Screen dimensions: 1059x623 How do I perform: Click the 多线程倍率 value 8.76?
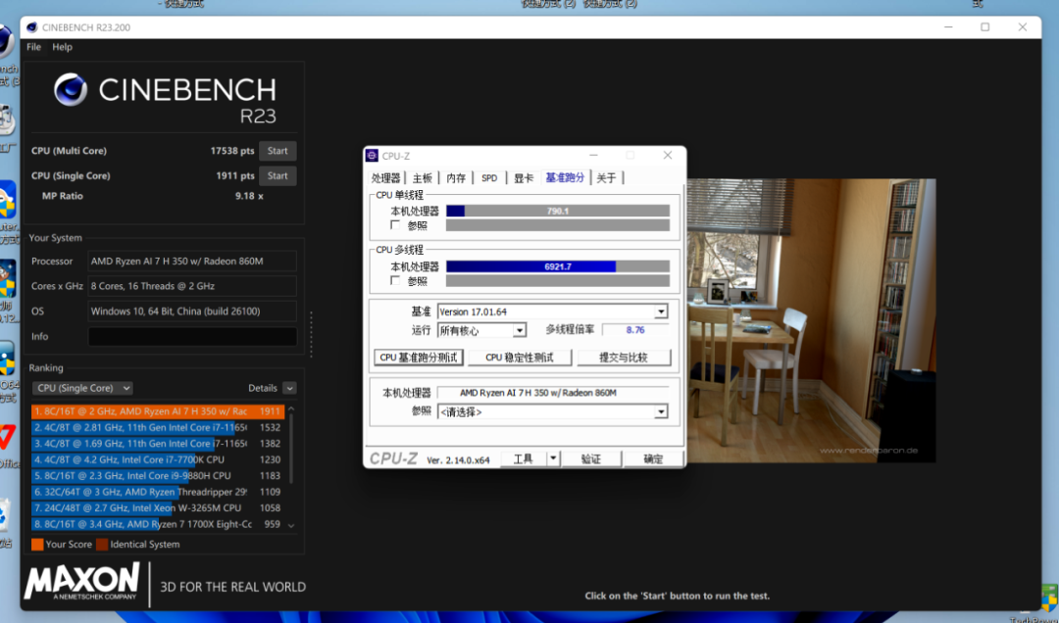634,330
